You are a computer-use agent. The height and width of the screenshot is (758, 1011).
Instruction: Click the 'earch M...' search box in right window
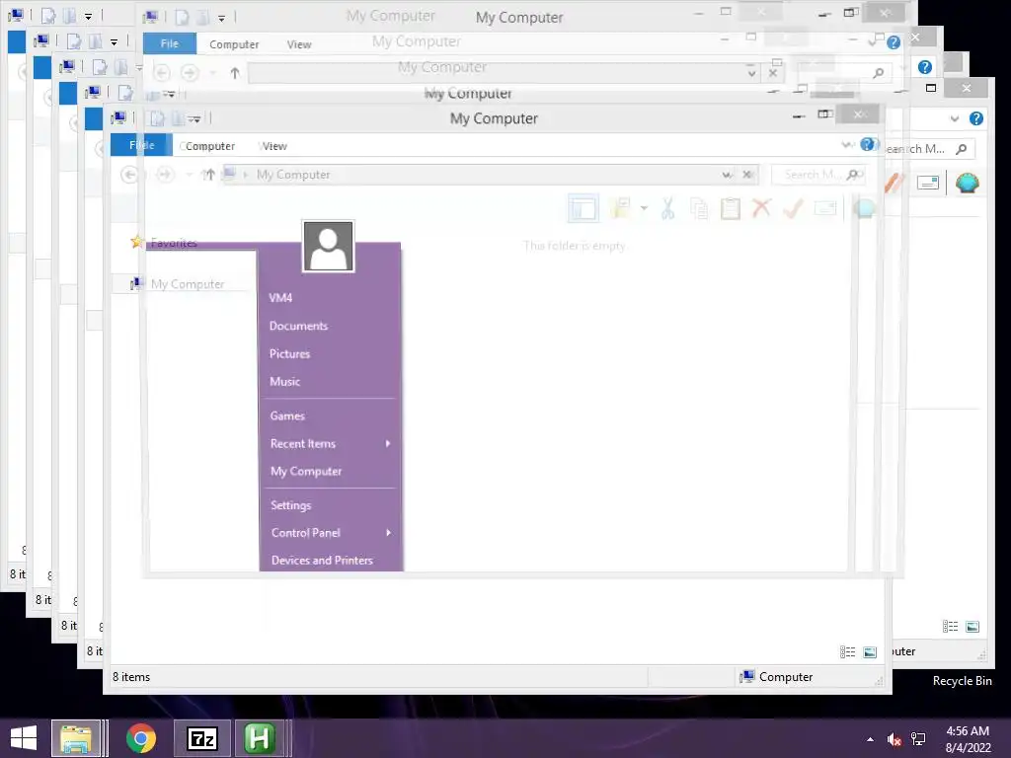tap(928, 149)
